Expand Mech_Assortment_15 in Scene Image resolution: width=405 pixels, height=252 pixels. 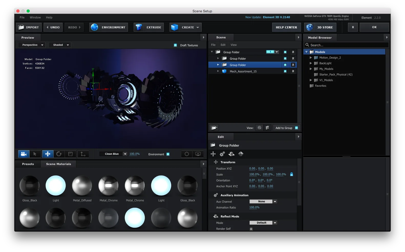point(218,71)
